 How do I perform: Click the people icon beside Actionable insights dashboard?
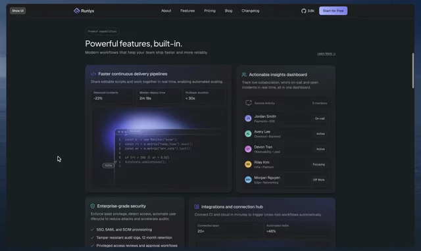pyautogui.click(x=244, y=74)
